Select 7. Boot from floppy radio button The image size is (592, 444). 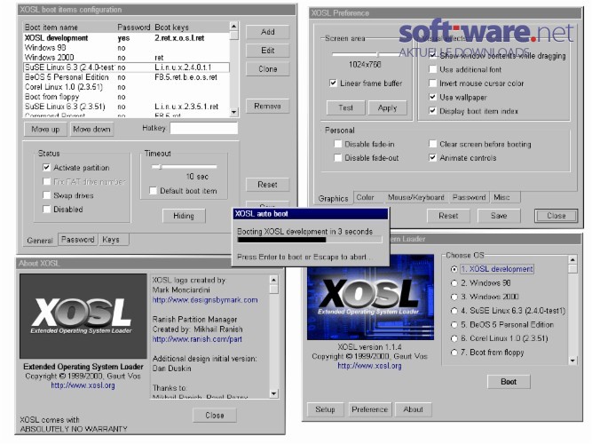click(454, 353)
